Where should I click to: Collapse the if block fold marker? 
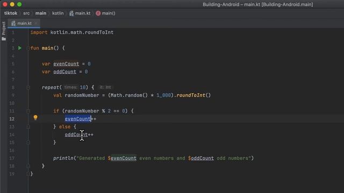coord(28,111)
